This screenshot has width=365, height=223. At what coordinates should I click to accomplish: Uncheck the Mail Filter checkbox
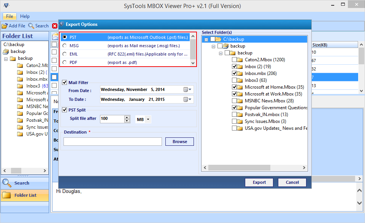[x=65, y=83]
